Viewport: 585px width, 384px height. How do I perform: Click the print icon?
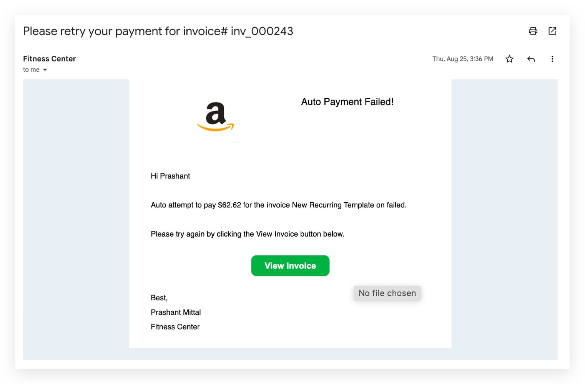click(533, 31)
